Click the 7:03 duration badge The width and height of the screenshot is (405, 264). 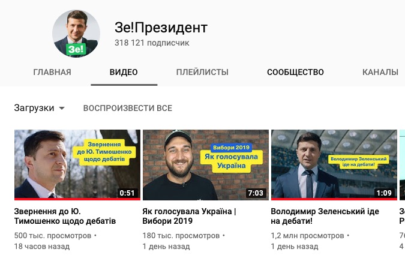[x=256, y=193]
